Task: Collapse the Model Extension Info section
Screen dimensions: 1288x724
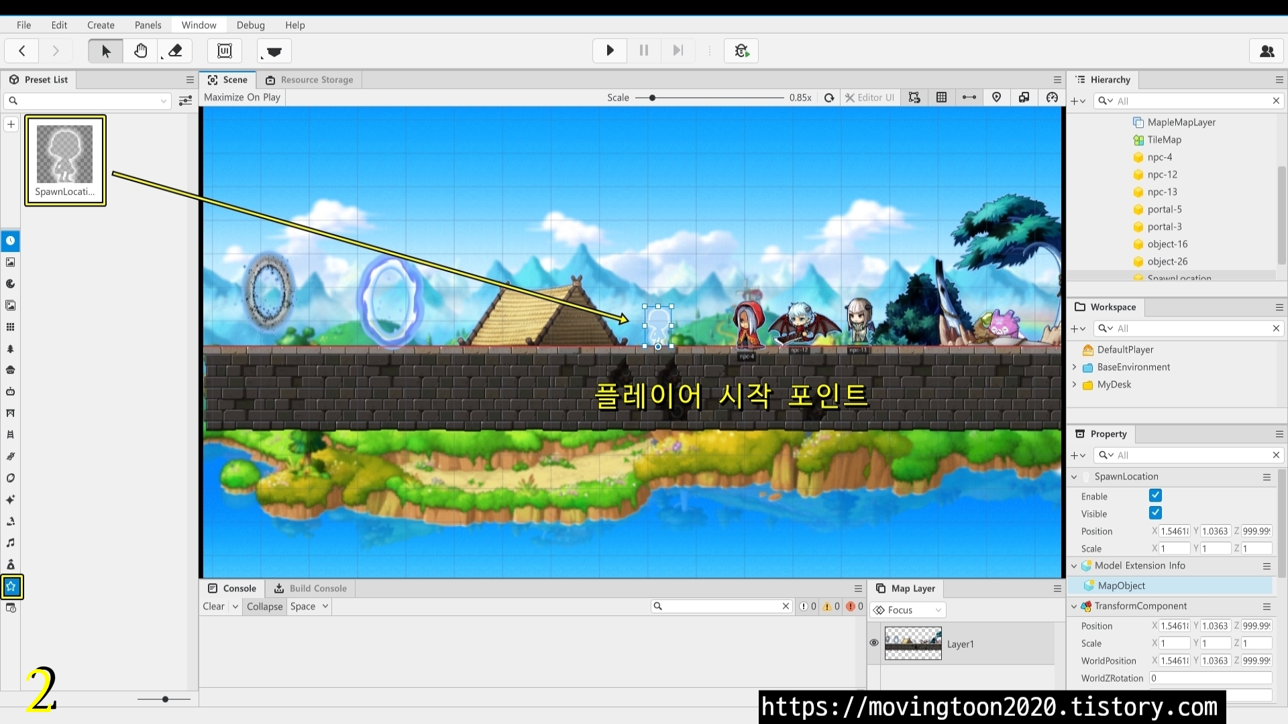Action: [1074, 566]
